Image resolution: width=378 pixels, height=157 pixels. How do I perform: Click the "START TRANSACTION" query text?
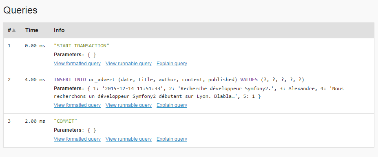click(x=82, y=46)
